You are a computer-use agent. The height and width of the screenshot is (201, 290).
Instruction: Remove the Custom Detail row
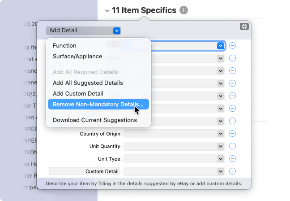tap(232, 171)
